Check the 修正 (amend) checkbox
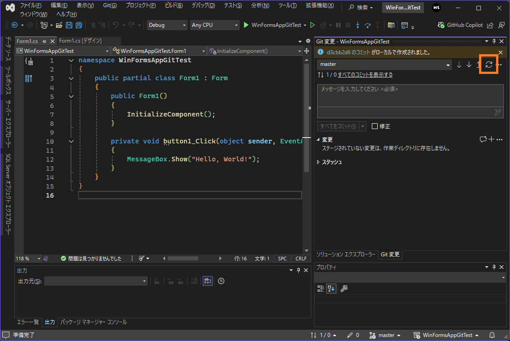 [375, 126]
